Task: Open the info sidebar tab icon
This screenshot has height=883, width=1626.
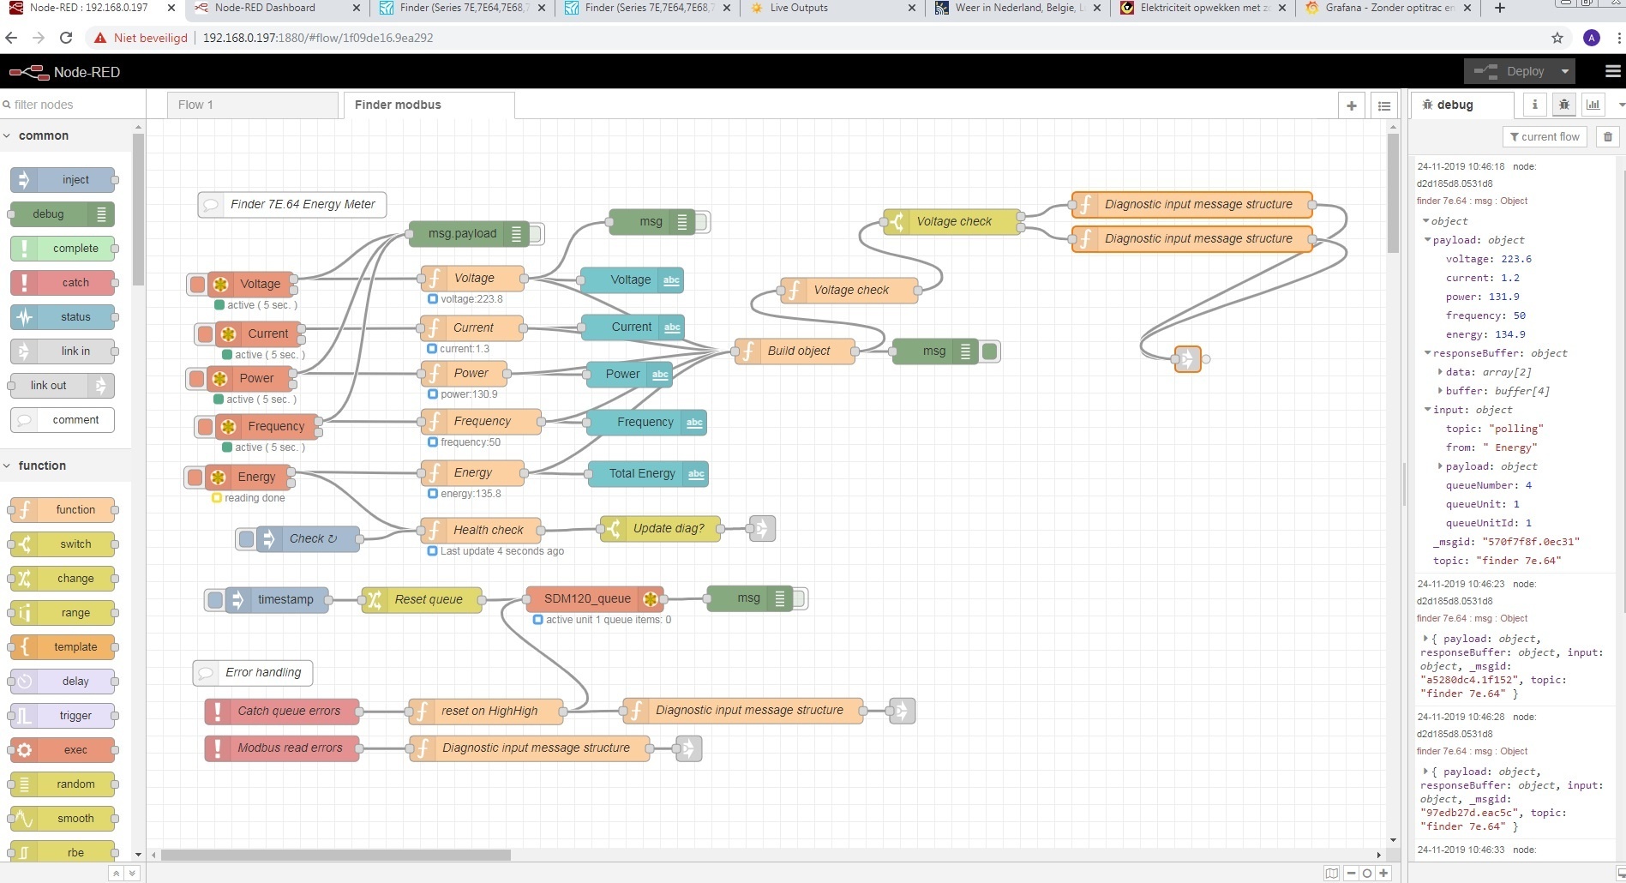Action: pyautogui.click(x=1535, y=105)
